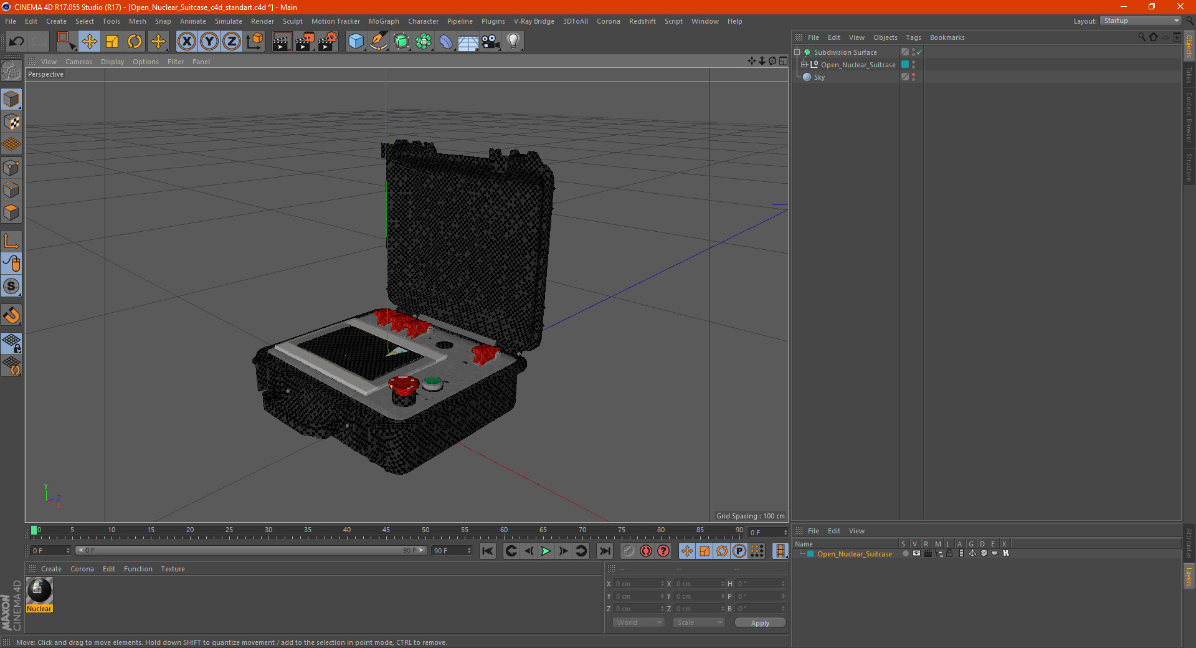The height and width of the screenshot is (648, 1196).
Task: Go to the start of animation
Action: tap(488, 551)
